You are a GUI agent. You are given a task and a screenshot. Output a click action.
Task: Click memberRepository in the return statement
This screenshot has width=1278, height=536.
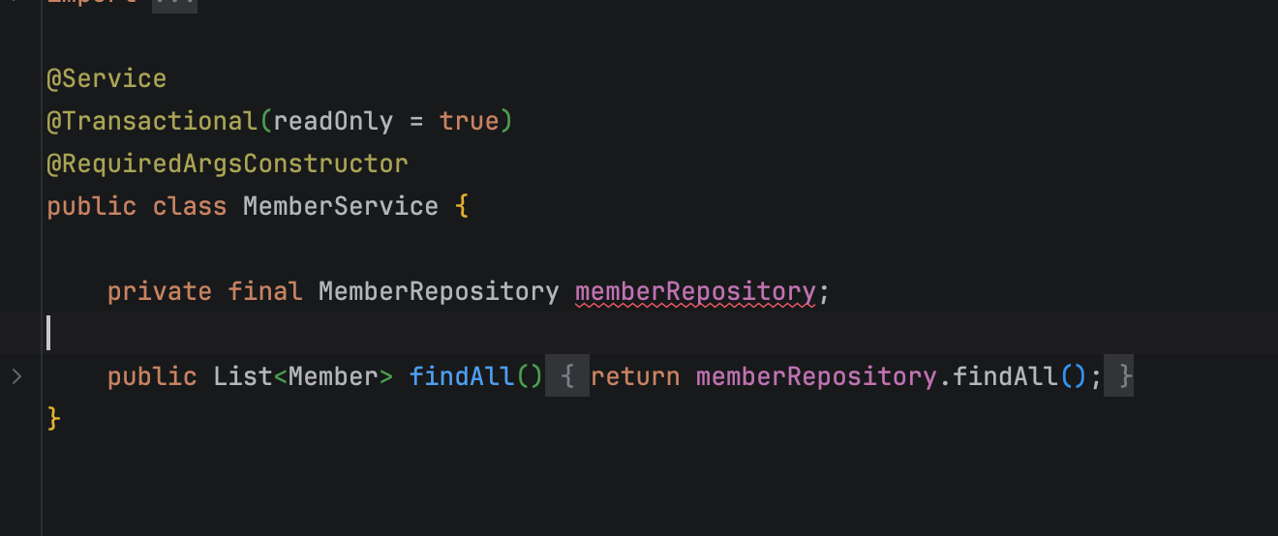click(816, 376)
